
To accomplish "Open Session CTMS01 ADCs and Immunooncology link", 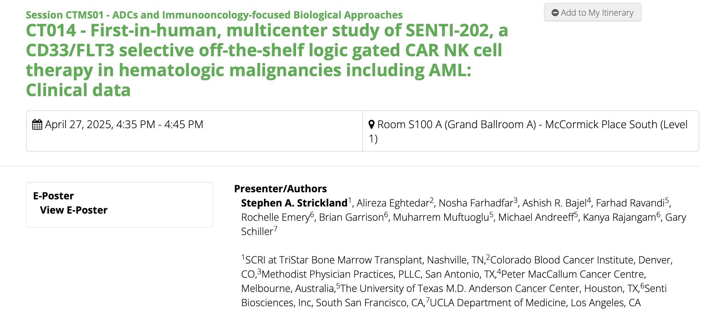I will click(x=214, y=15).
